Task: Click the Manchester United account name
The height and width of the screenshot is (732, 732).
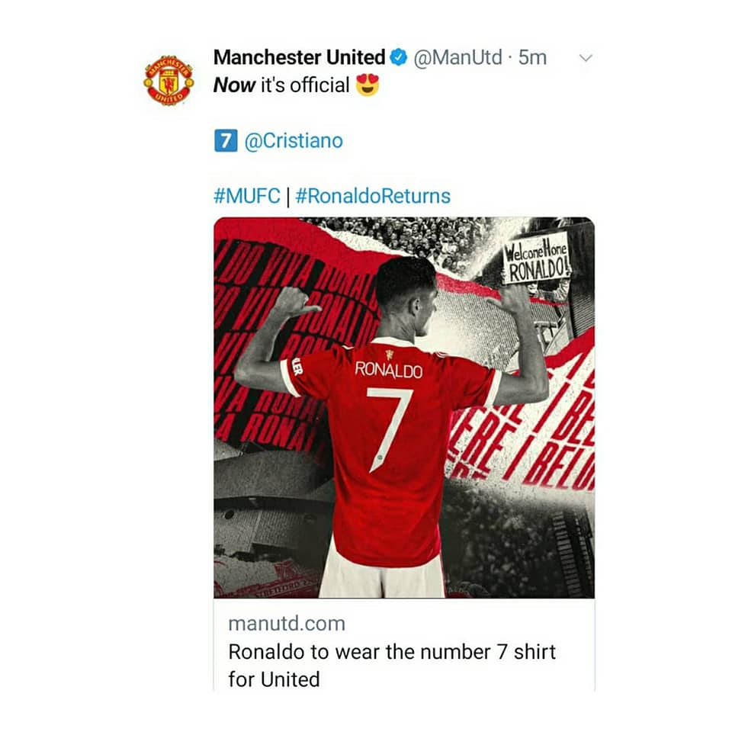Action: [x=299, y=57]
